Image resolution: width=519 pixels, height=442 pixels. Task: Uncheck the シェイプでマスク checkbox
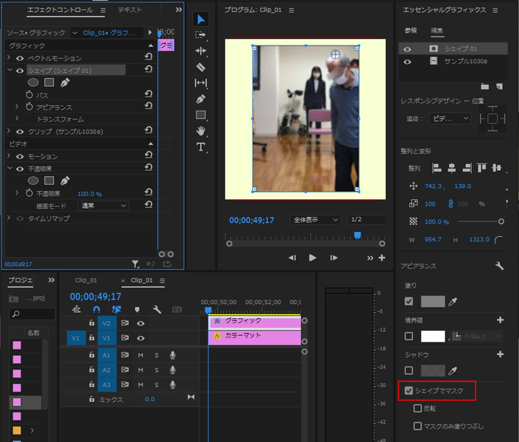tap(409, 390)
